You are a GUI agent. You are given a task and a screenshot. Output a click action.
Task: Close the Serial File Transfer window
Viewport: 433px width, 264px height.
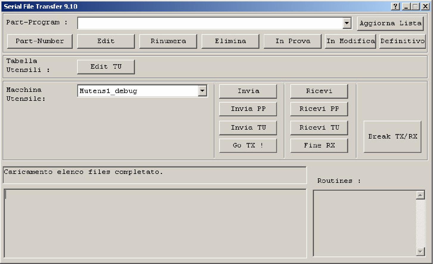pos(425,6)
